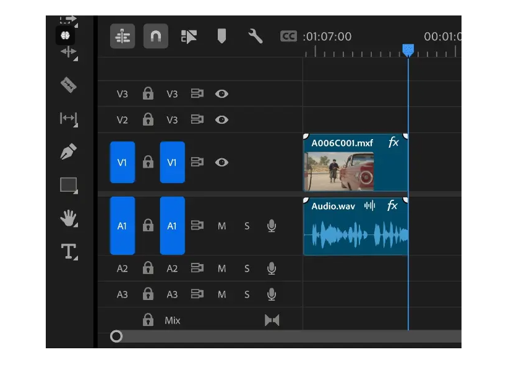Enable voice-over record on track A3

click(272, 294)
